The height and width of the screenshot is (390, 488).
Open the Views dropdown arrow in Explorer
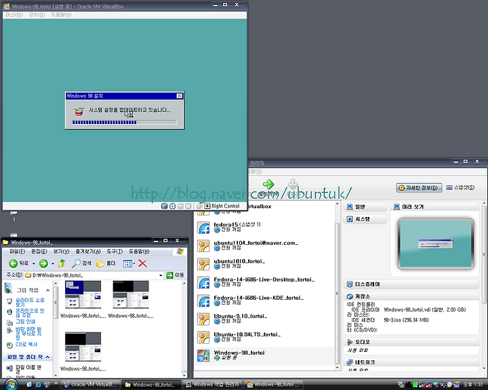click(134, 264)
